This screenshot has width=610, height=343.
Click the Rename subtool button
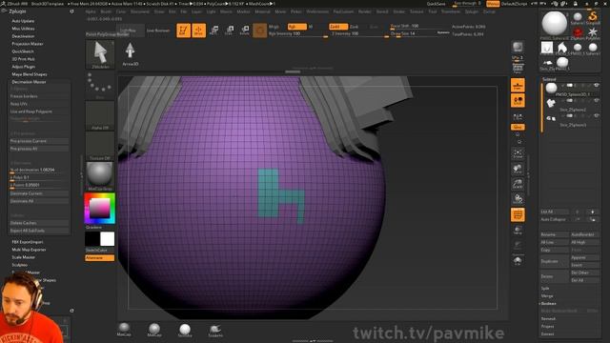[555, 234]
